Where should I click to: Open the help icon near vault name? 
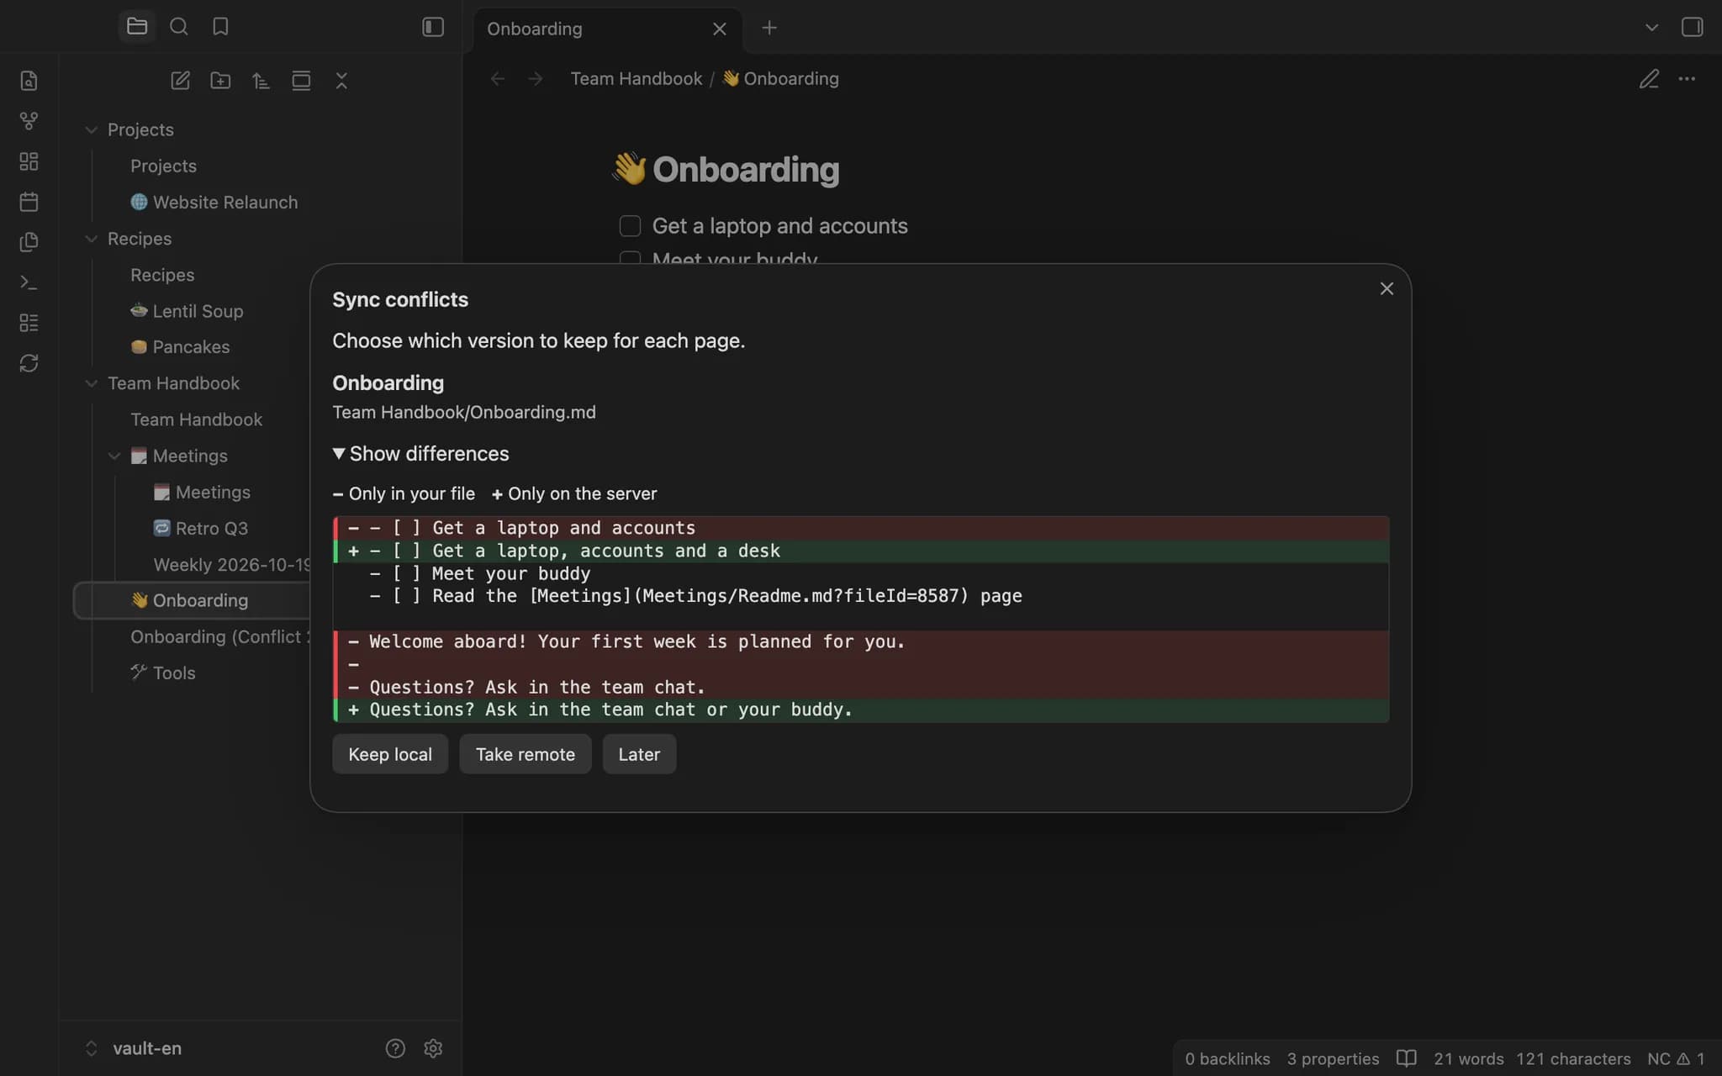[x=395, y=1048]
